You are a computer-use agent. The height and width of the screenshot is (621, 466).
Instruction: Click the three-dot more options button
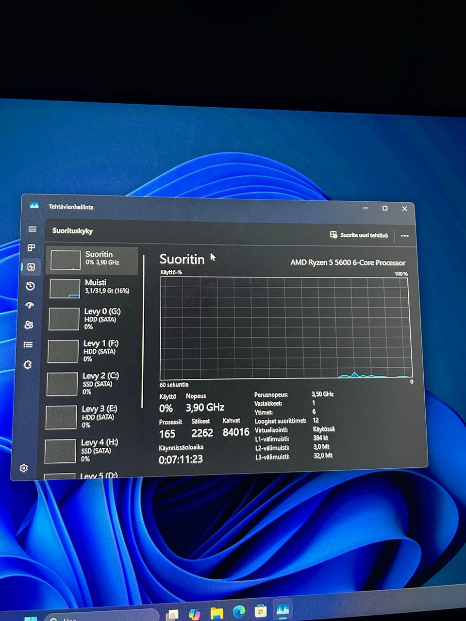(x=405, y=236)
